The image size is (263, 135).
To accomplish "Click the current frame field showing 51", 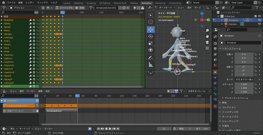I will pyautogui.click(x=164, y=129).
